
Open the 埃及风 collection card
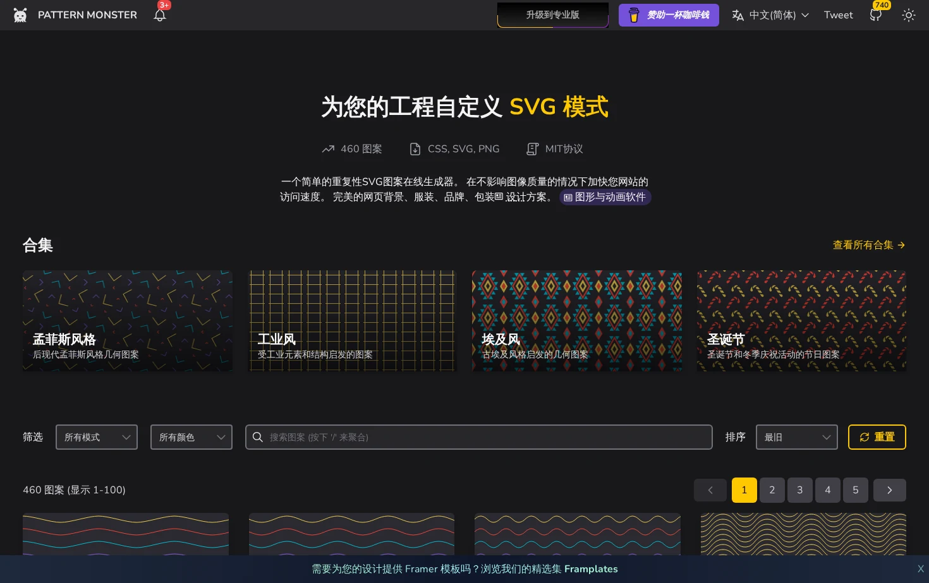pyautogui.click(x=577, y=321)
